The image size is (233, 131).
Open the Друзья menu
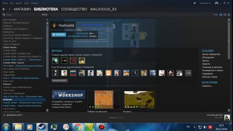click(19, 3)
